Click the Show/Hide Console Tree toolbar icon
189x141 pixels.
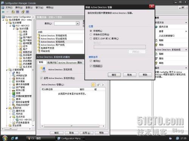(17, 12)
